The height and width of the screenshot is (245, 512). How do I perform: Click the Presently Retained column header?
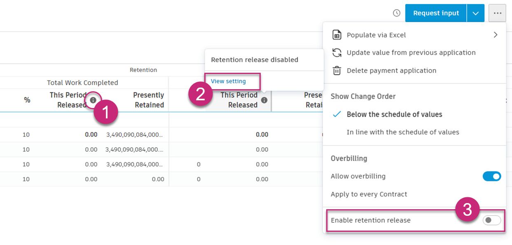[x=148, y=100]
